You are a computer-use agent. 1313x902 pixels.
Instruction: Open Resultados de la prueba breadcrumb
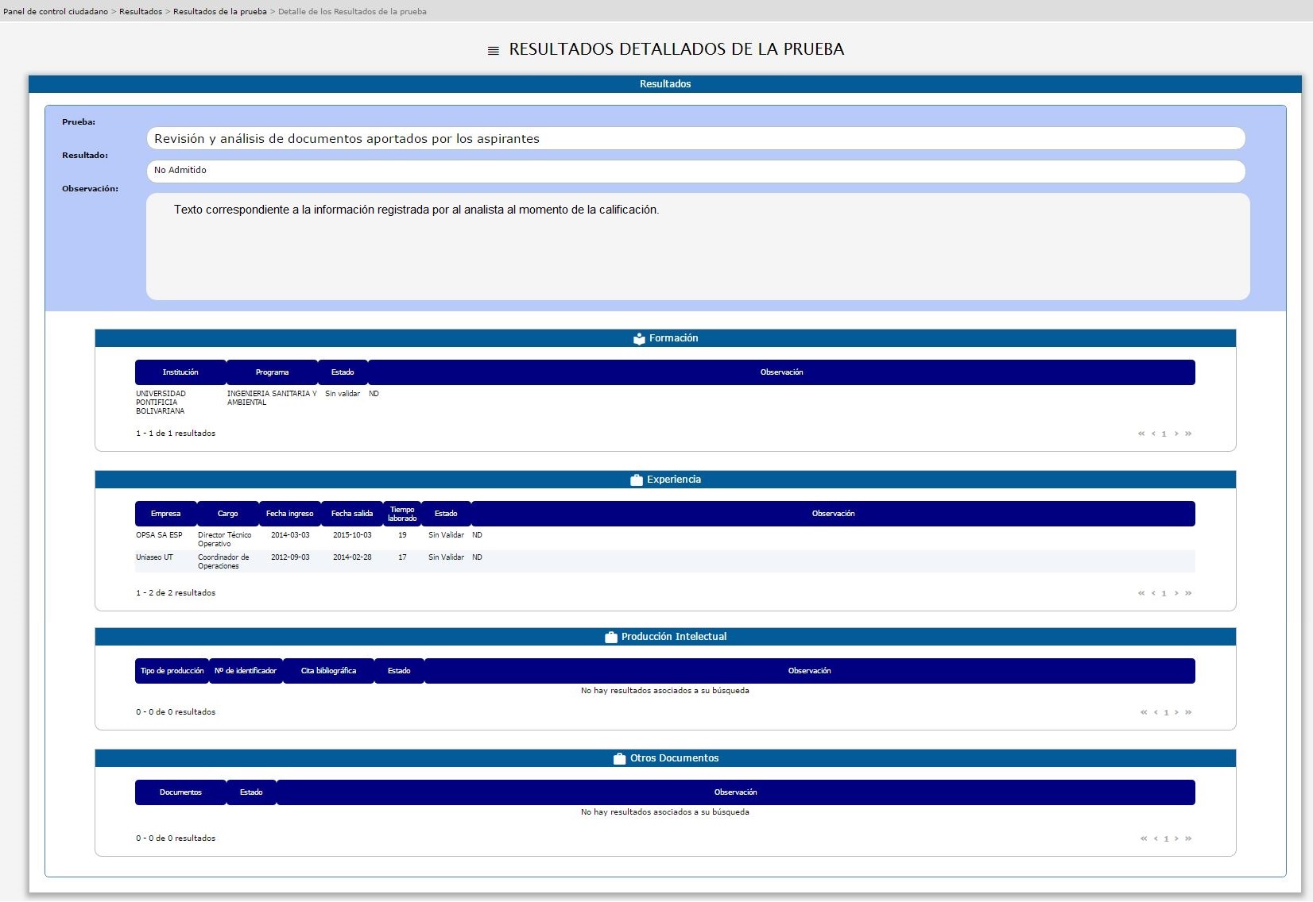click(x=220, y=12)
